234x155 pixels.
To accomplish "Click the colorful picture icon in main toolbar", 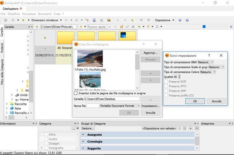I will point(109,20).
